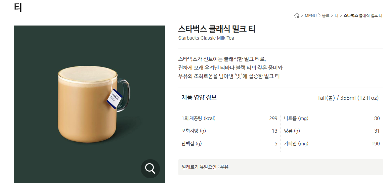Select the 나트륨 (mg) nutrition row

point(332,119)
